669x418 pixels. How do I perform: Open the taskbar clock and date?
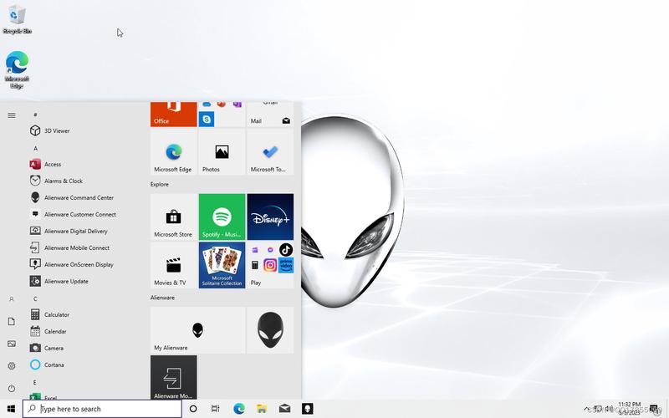(x=630, y=408)
